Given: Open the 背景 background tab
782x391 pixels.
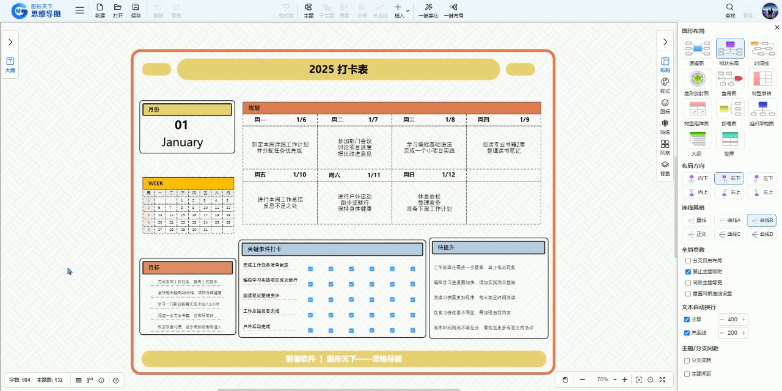Looking at the screenshot, I should point(665,168).
